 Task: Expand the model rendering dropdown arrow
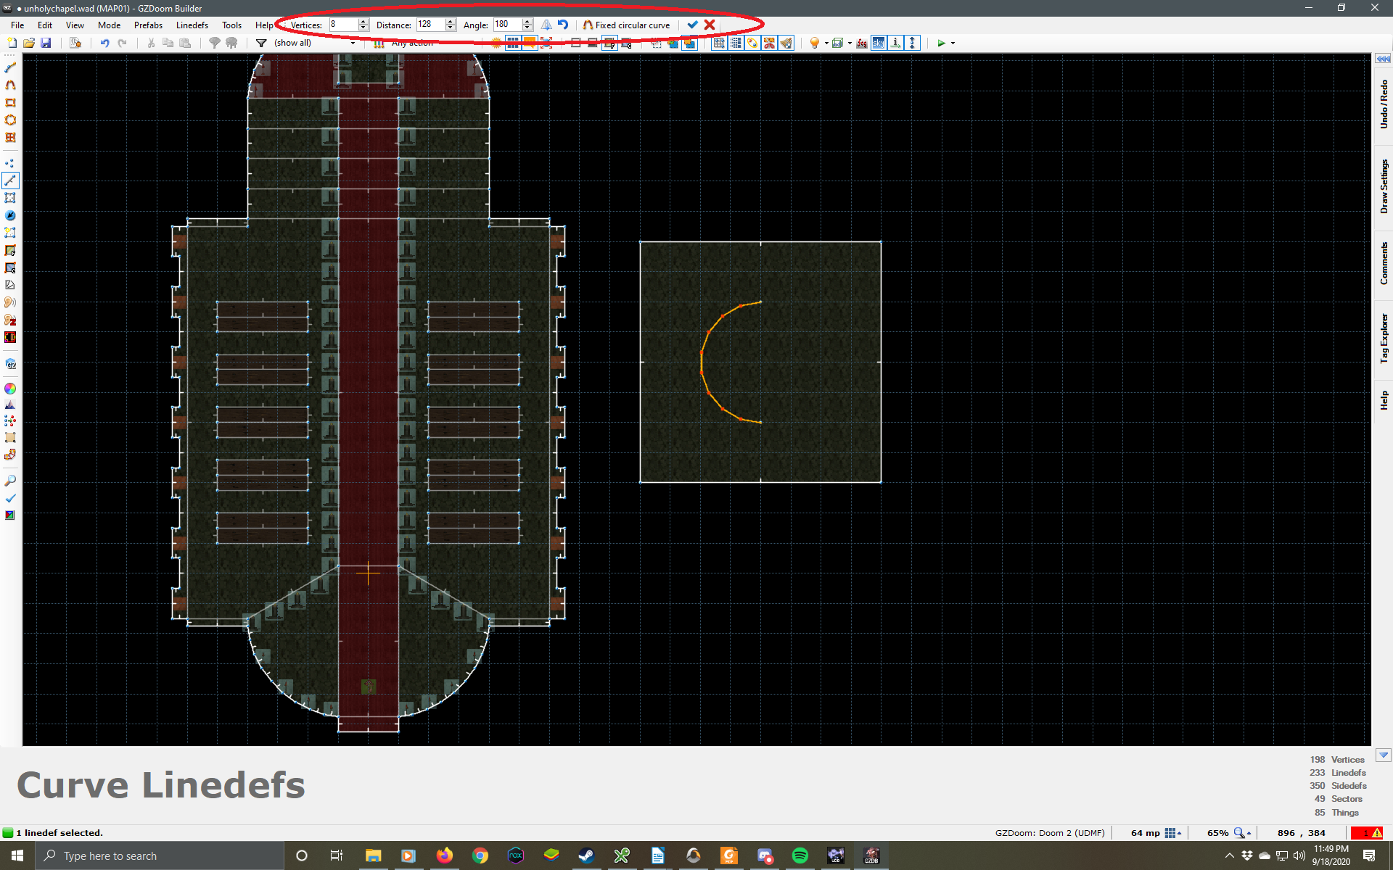(x=850, y=43)
